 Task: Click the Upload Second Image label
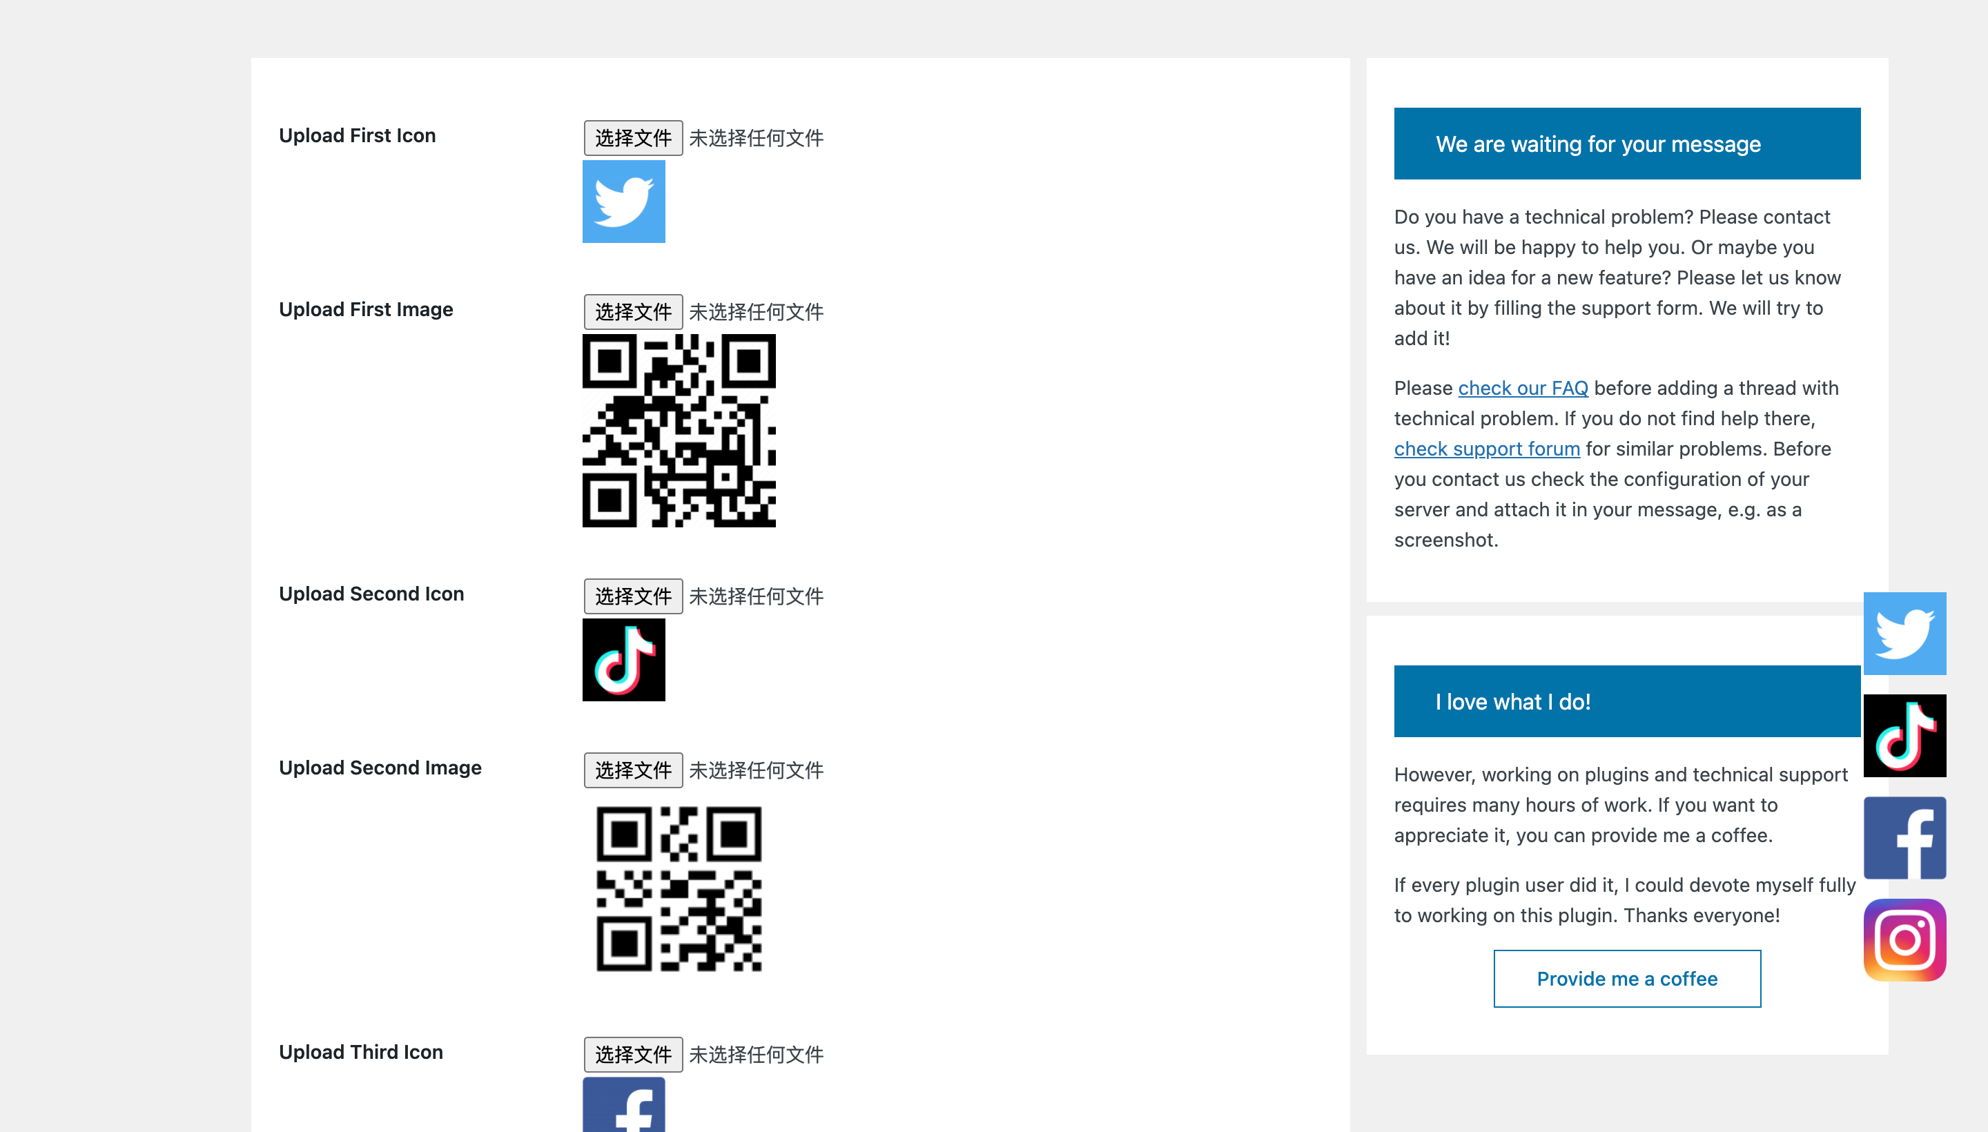tap(380, 768)
